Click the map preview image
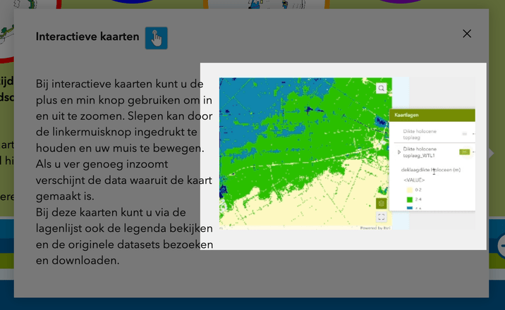 (303, 153)
